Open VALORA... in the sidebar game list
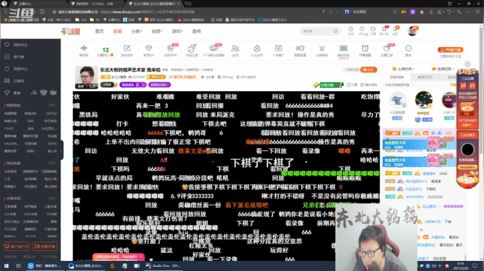The height and width of the screenshot is (271, 484). click(11, 144)
